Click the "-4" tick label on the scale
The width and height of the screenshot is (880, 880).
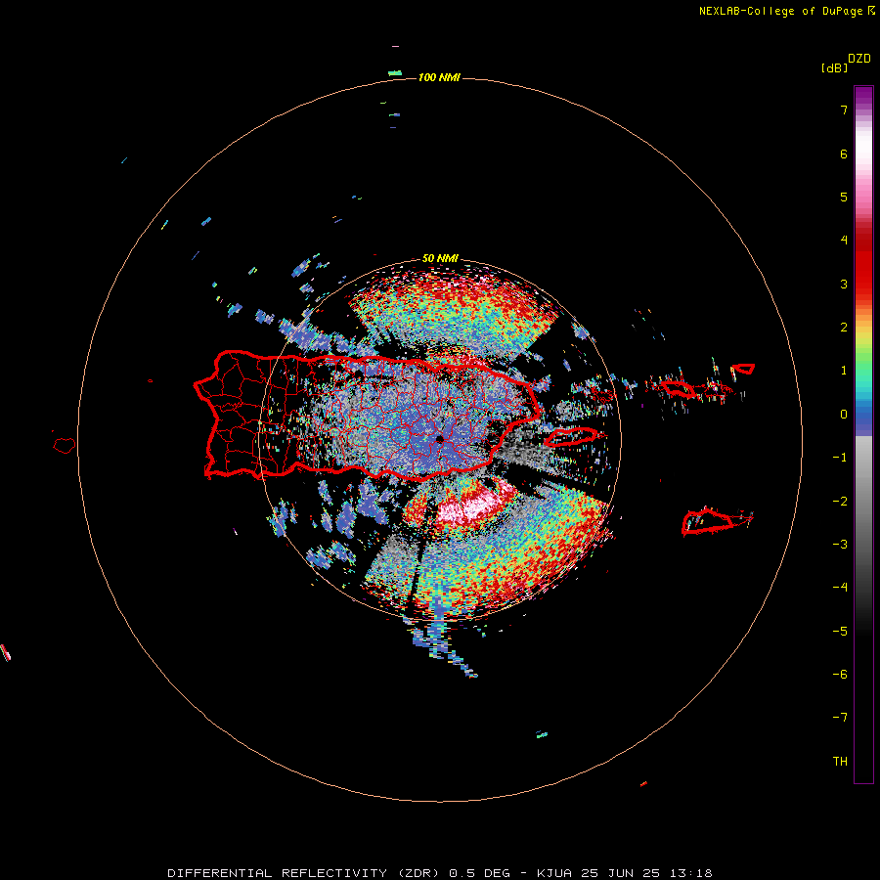(840, 588)
